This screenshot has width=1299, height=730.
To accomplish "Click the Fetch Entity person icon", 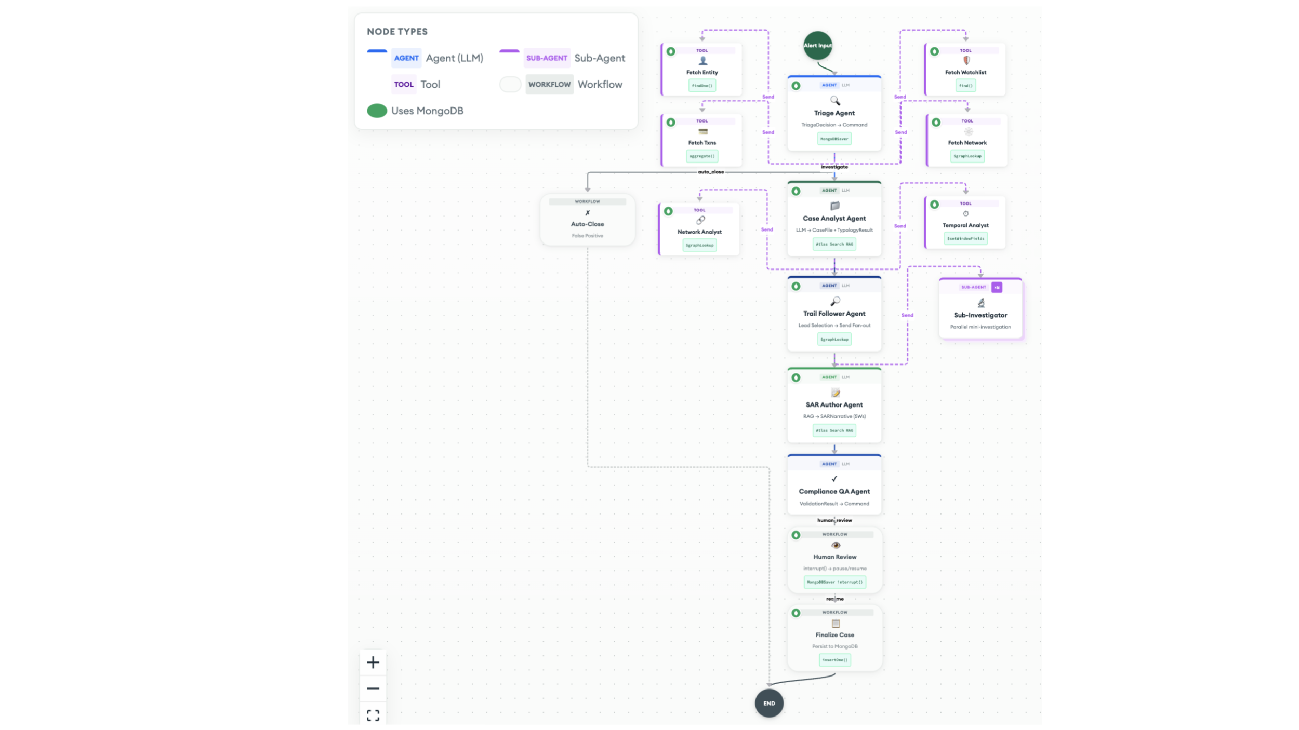I will (702, 61).
